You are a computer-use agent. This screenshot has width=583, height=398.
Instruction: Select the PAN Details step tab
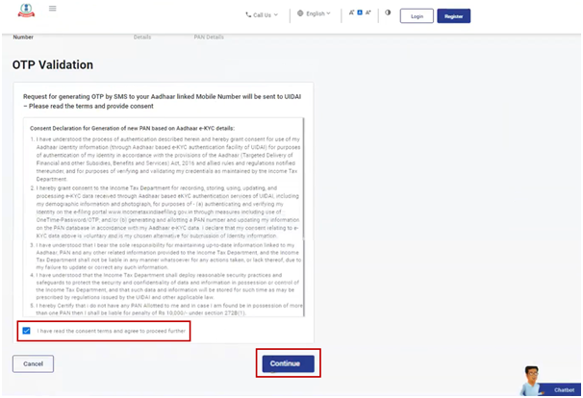pyautogui.click(x=209, y=37)
